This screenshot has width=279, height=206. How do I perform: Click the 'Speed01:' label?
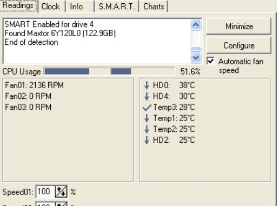coord(18,192)
